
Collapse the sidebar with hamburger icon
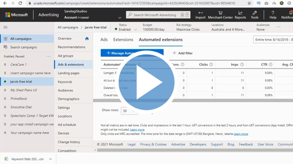click(x=5, y=27)
